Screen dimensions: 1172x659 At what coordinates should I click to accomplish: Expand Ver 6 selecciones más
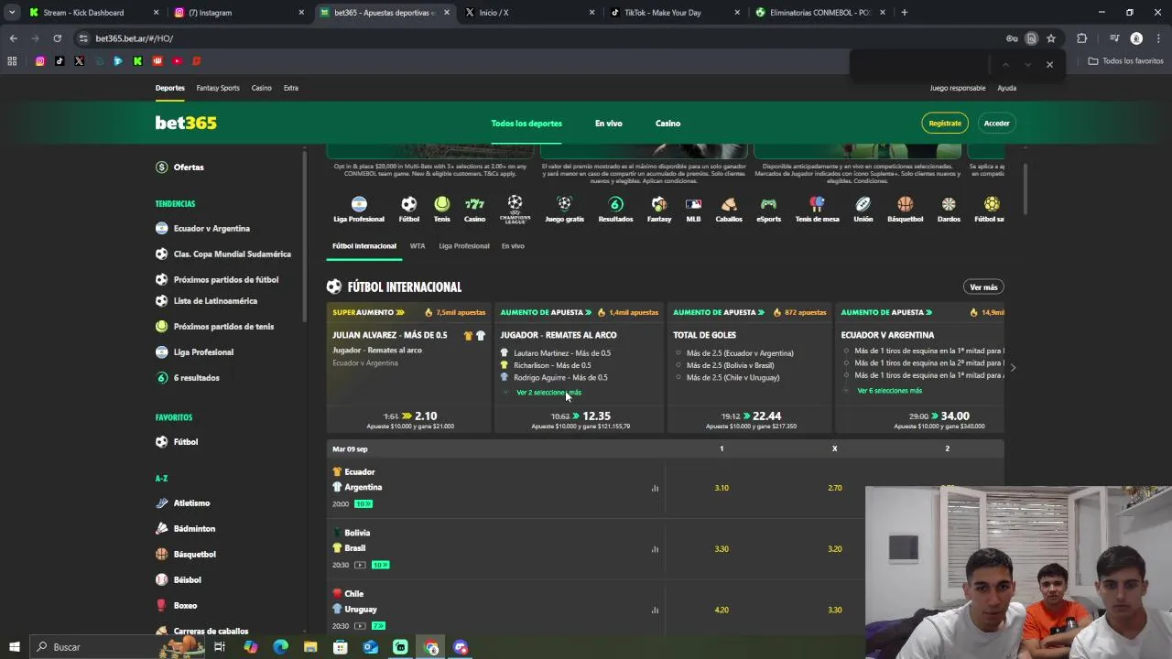pyautogui.click(x=889, y=391)
